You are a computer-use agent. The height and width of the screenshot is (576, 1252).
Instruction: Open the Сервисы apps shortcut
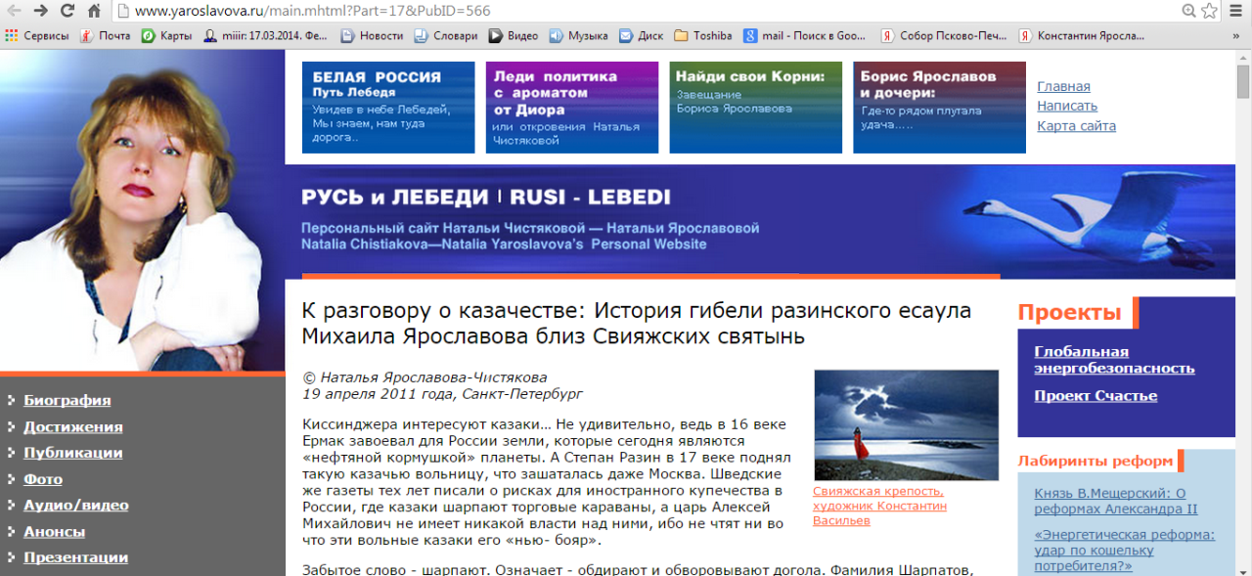[x=37, y=35]
